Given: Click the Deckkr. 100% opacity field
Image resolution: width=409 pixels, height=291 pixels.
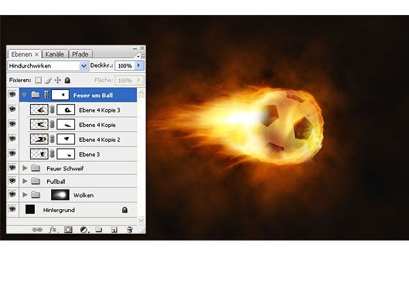Looking at the screenshot, I should coord(125,65).
